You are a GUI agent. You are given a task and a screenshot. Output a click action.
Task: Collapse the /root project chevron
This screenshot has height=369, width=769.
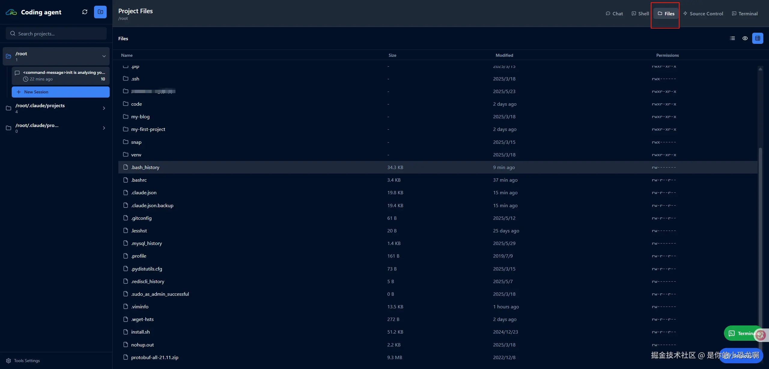tap(104, 56)
